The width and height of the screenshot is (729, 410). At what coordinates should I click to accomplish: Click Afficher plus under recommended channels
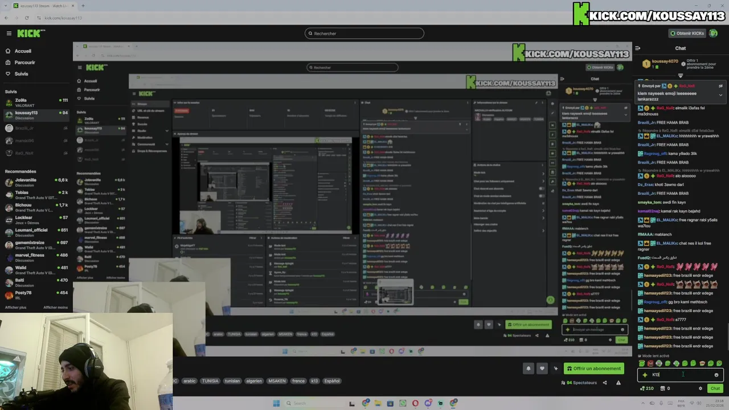(15, 307)
